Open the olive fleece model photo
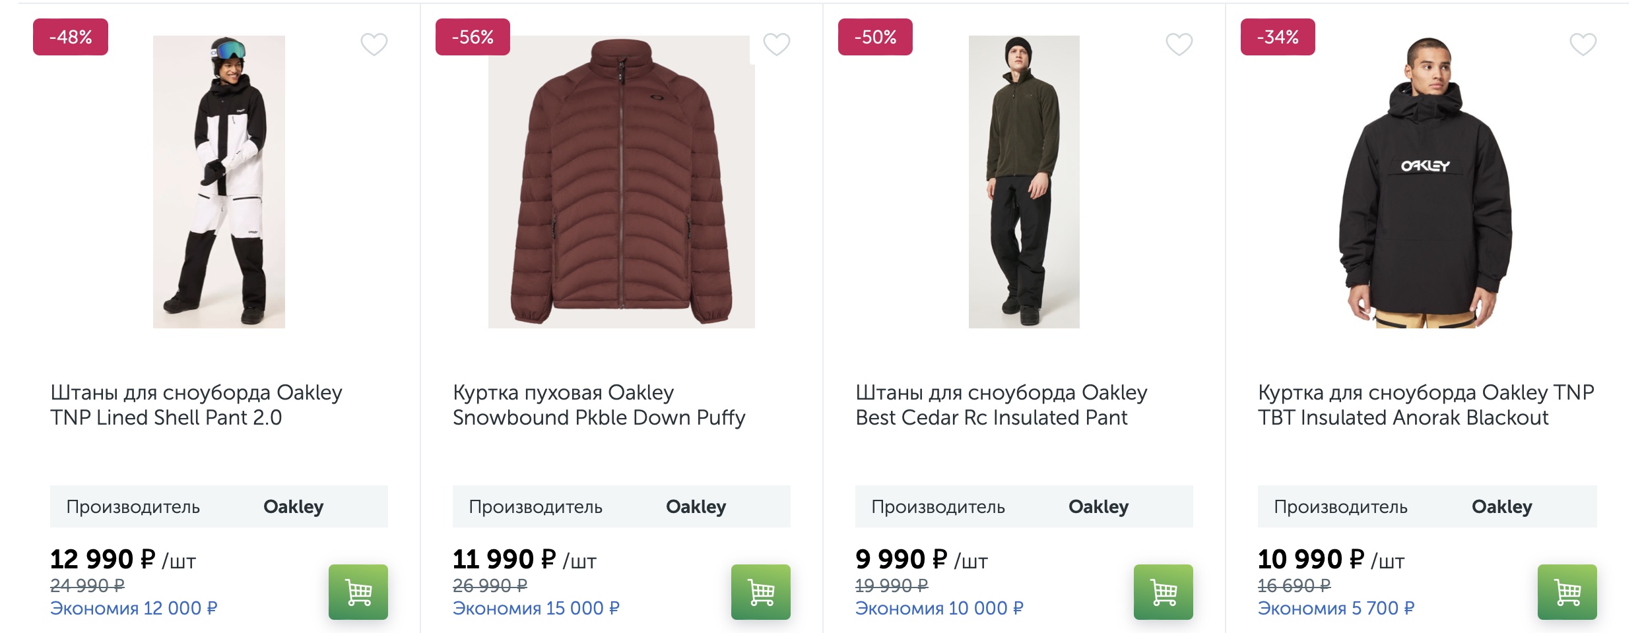 point(1024,182)
